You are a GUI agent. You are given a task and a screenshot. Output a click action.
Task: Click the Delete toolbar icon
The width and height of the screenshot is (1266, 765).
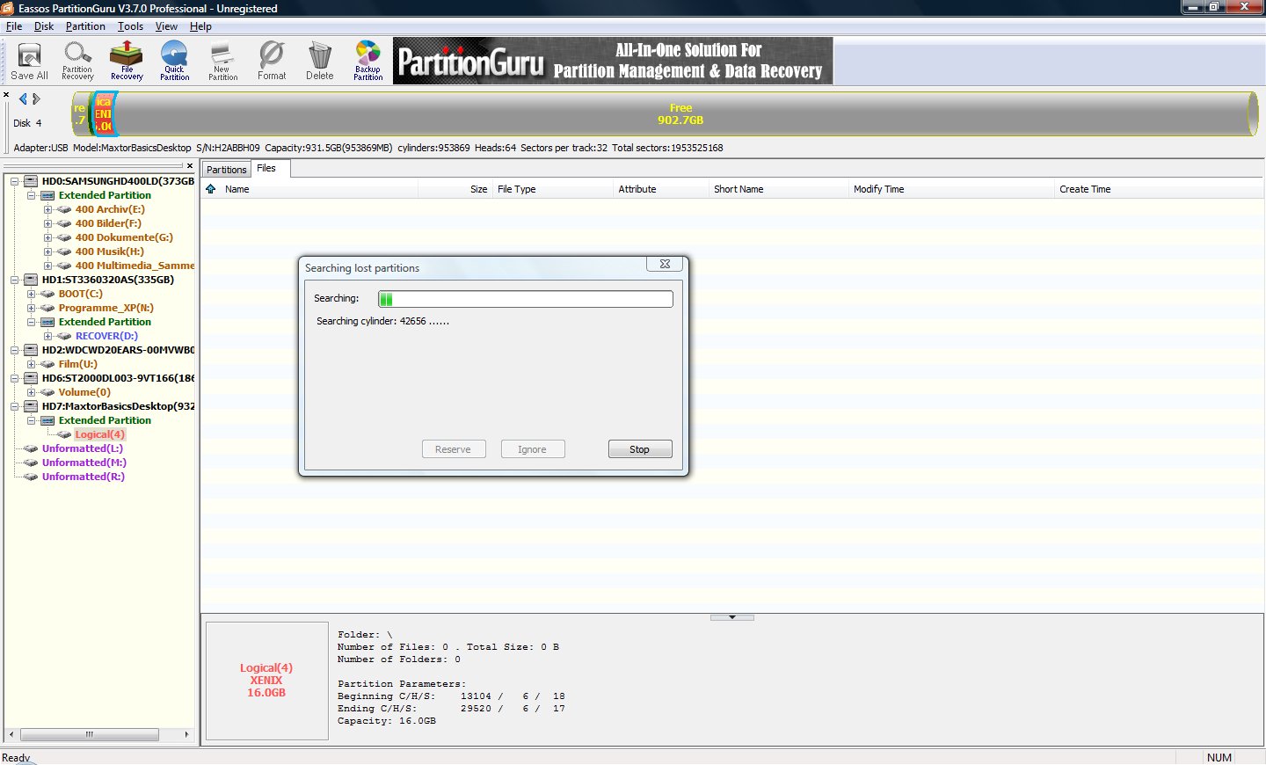pos(320,62)
